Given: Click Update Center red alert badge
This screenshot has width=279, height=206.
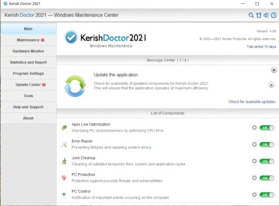Looking at the screenshot, I should [x=44, y=85].
